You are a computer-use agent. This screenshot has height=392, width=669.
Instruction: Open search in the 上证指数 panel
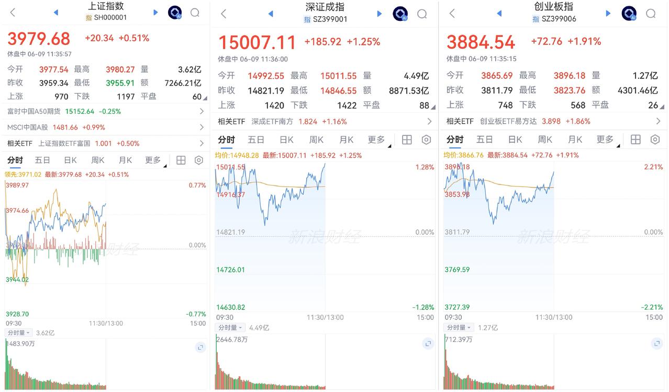(195, 13)
